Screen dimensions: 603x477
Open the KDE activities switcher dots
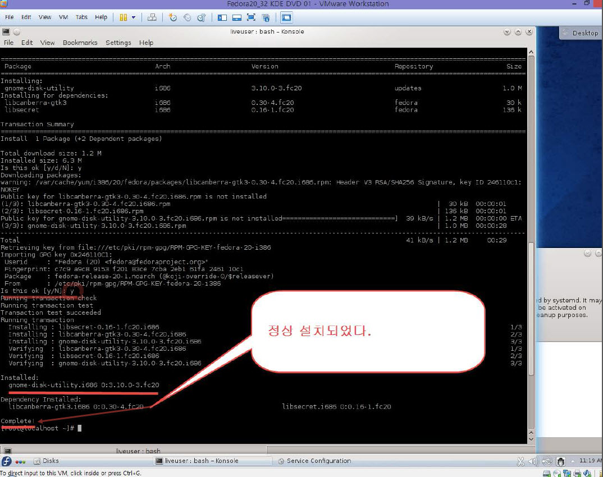click(20, 462)
